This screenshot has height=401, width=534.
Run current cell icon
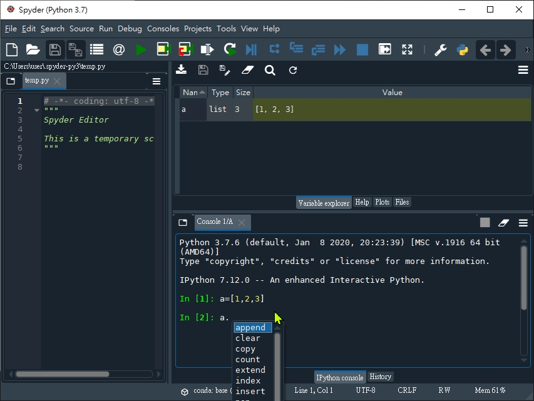coord(163,49)
